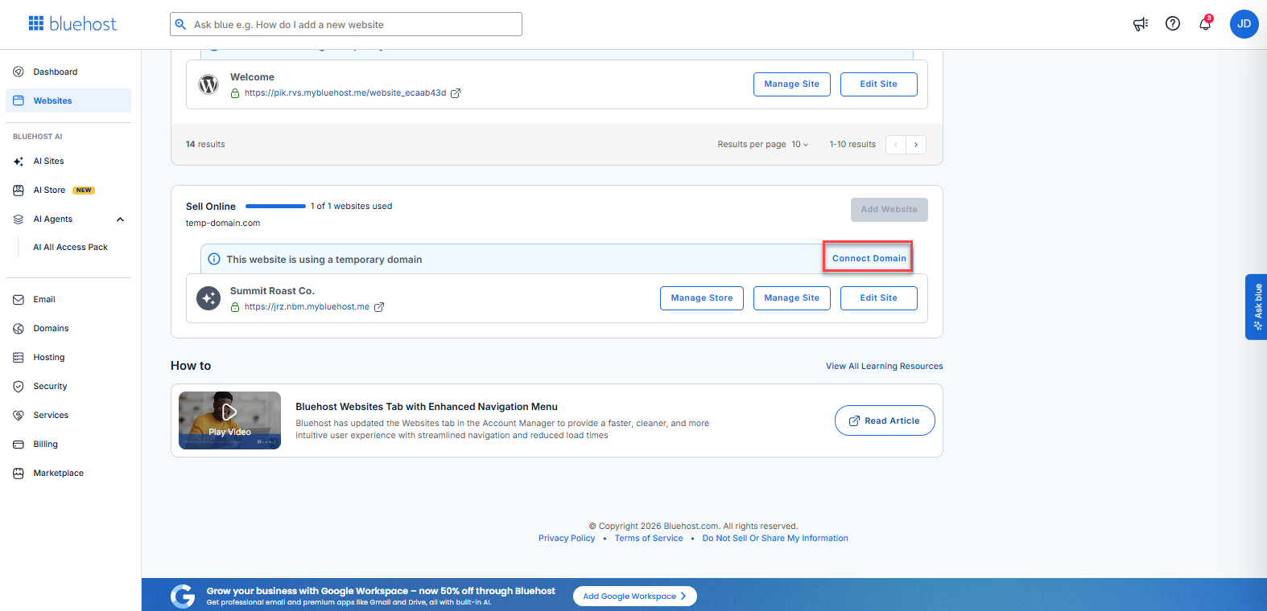The height and width of the screenshot is (611, 1267).
Task: Open the notifications bell
Action: [1205, 24]
